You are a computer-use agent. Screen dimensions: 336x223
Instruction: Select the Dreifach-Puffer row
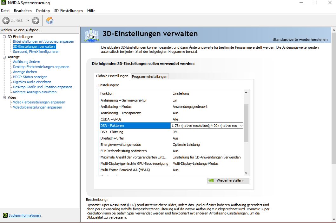pos(171,138)
